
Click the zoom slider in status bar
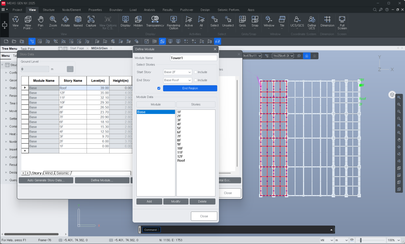point(361,240)
